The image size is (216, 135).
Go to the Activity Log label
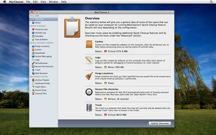pos(40,33)
